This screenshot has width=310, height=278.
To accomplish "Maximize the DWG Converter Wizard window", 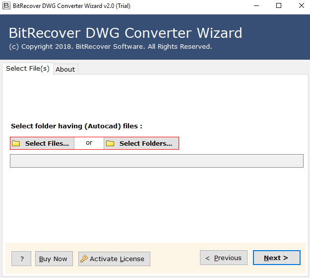I will coord(279,6).
